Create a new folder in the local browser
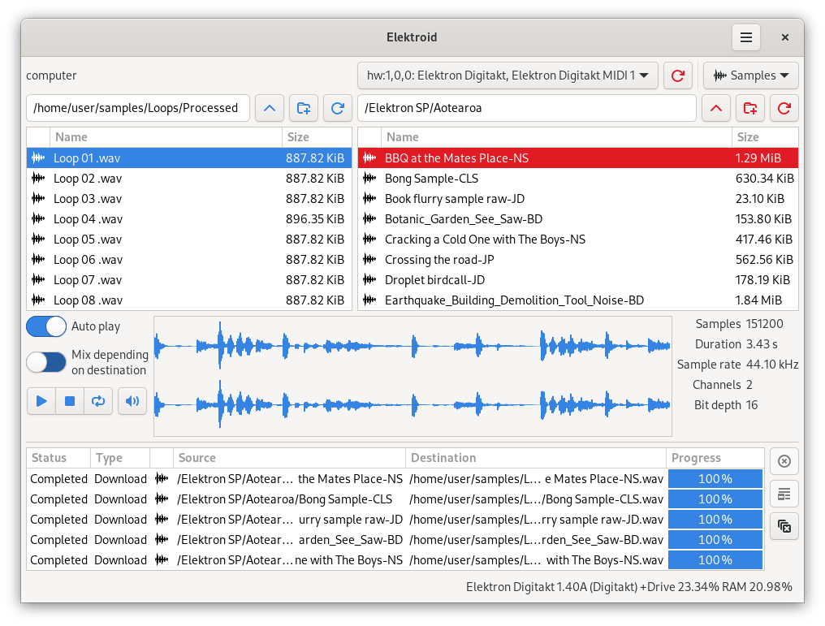 (x=305, y=107)
